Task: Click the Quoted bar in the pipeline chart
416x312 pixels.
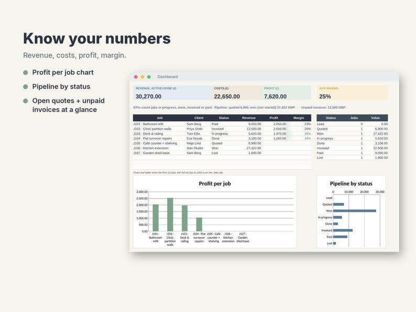Action: coord(338,204)
